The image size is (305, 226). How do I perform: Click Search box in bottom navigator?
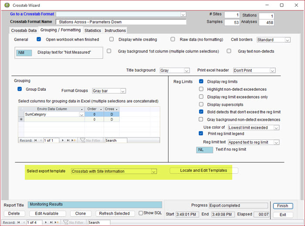99,223
